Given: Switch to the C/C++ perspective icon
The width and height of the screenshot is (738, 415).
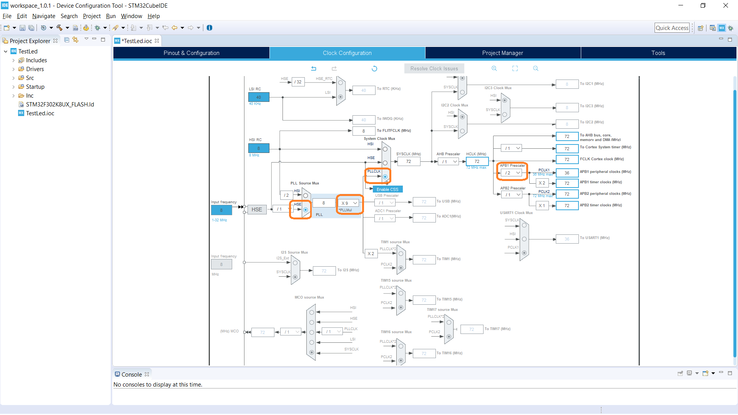Looking at the screenshot, I should pyautogui.click(x=713, y=28).
